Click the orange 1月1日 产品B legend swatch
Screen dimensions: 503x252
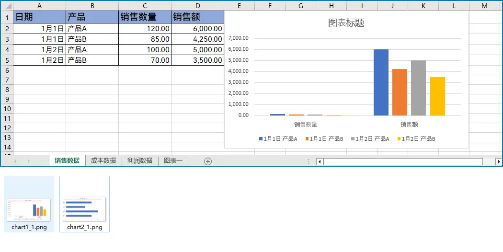click(307, 139)
